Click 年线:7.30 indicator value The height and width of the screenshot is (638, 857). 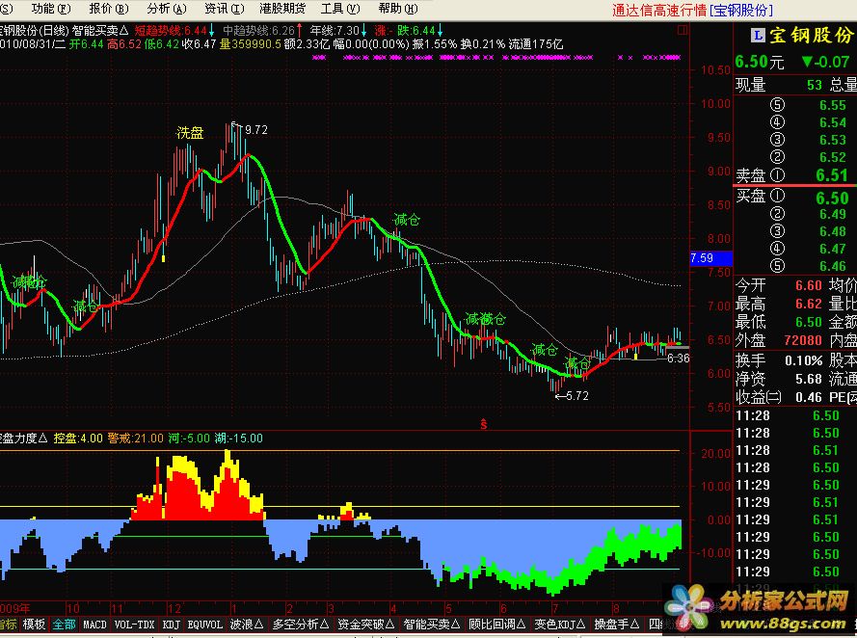[335, 31]
